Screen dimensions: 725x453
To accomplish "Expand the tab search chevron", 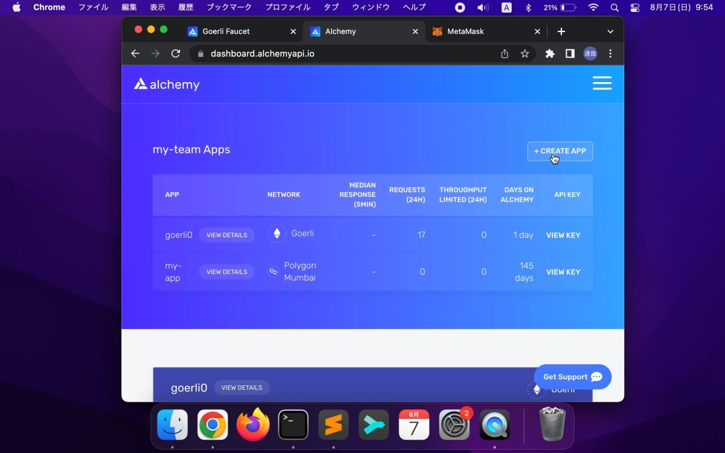I will pos(610,31).
